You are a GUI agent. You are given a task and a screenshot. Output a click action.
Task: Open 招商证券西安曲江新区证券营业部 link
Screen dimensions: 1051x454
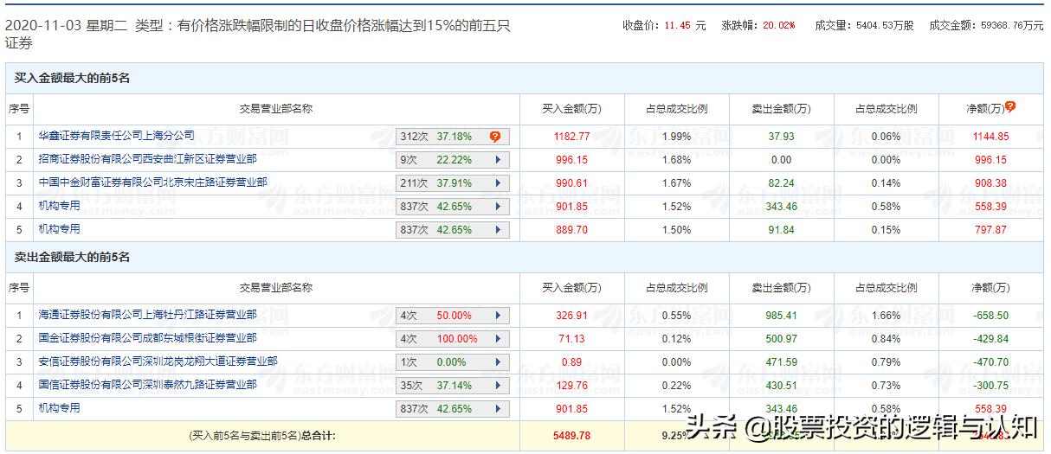pyautogui.click(x=147, y=159)
